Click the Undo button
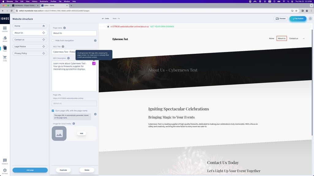Viewport: 314px width, 176px height. 105,19
